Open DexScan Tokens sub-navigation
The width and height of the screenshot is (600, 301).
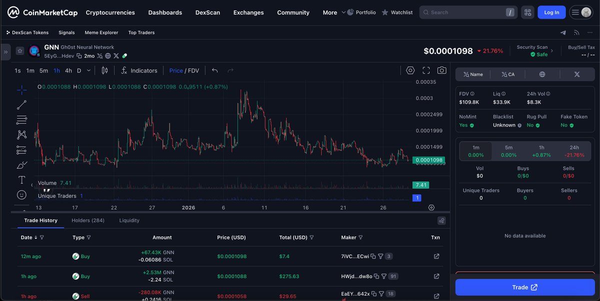pos(27,32)
